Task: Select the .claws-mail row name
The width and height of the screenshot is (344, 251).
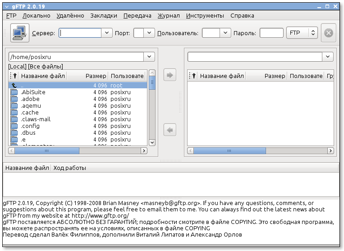Action: tap(36, 119)
